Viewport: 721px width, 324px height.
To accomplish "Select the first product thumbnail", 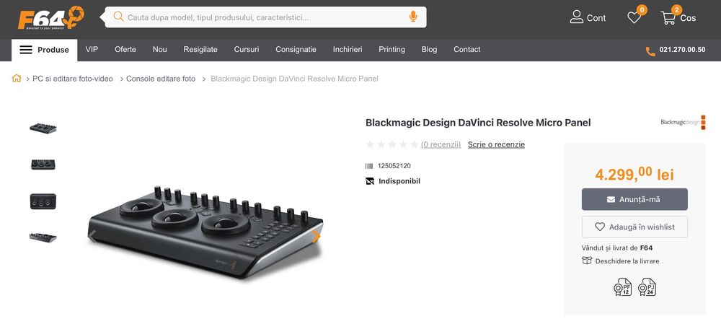I will pos(43,128).
